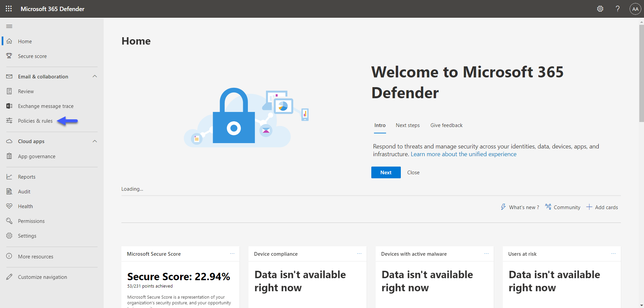Switch to the Give feedback tab
Image resolution: width=644 pixels, height=308 pixels.
[446, 125]
